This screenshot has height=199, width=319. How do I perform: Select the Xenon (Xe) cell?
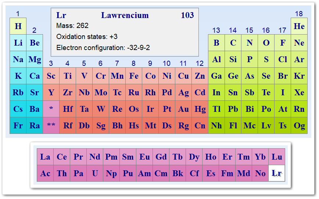tap(299, 92)
